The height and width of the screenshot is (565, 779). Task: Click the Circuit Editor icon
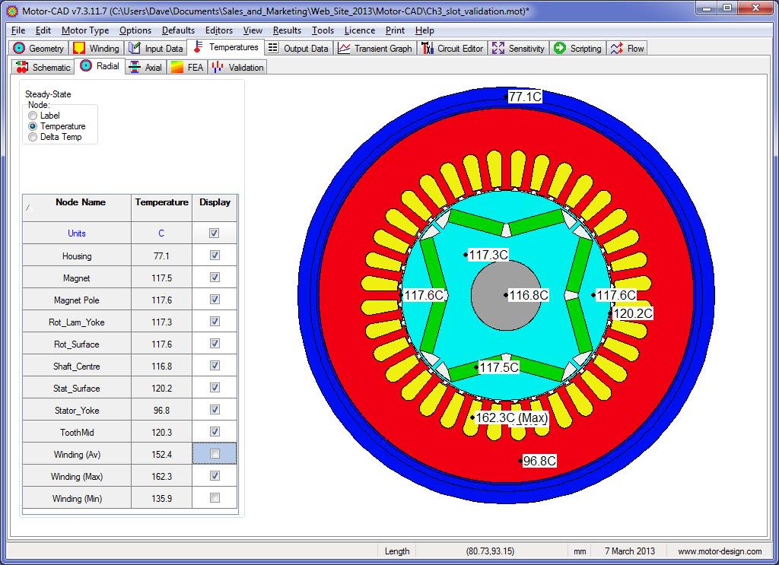(428, 48)
